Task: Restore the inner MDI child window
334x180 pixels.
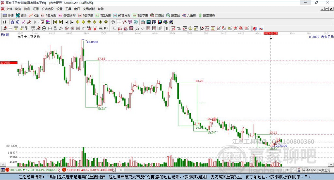Action: click(326, 9)
